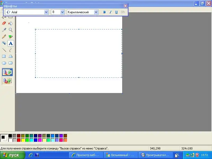Viewport: 212px width, 159px height.
Task: Select the Text tool
Action: 11,43
